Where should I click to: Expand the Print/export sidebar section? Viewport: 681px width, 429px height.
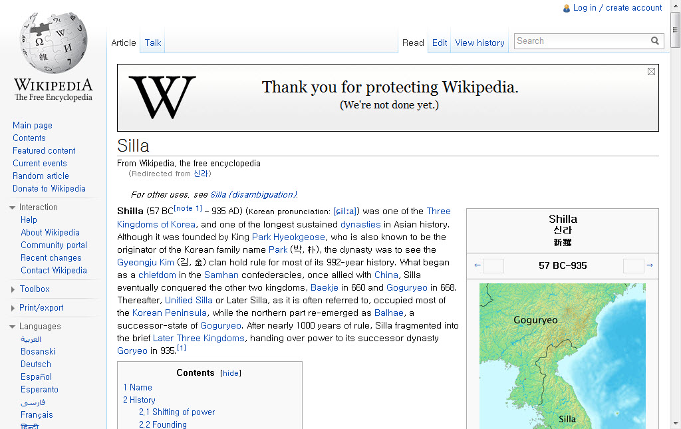pos(13,308)
